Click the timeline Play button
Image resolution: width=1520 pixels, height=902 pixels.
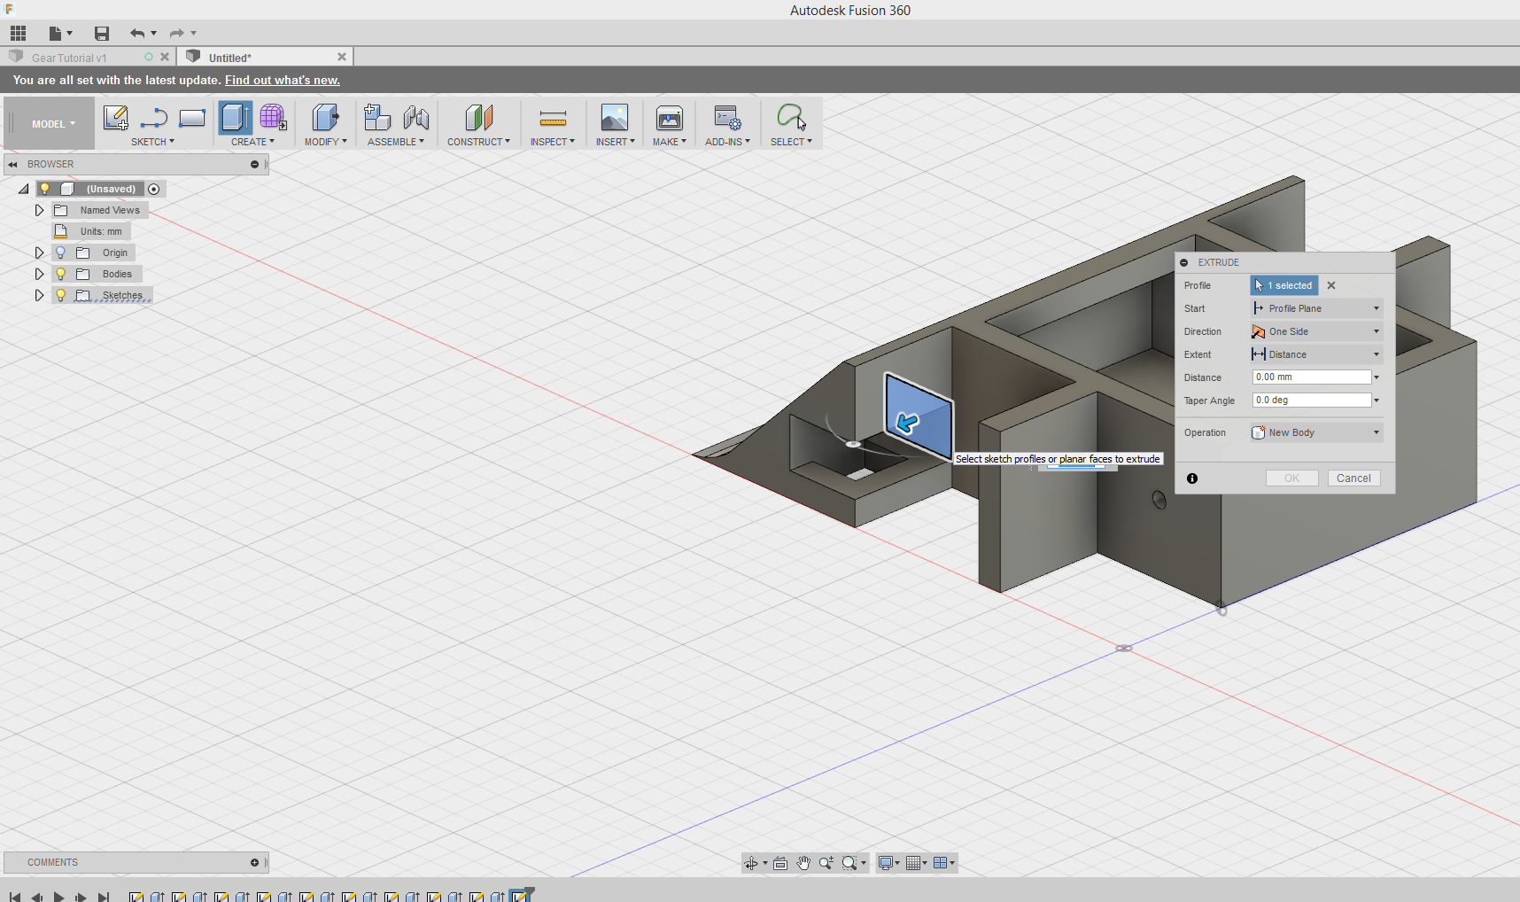58,897
